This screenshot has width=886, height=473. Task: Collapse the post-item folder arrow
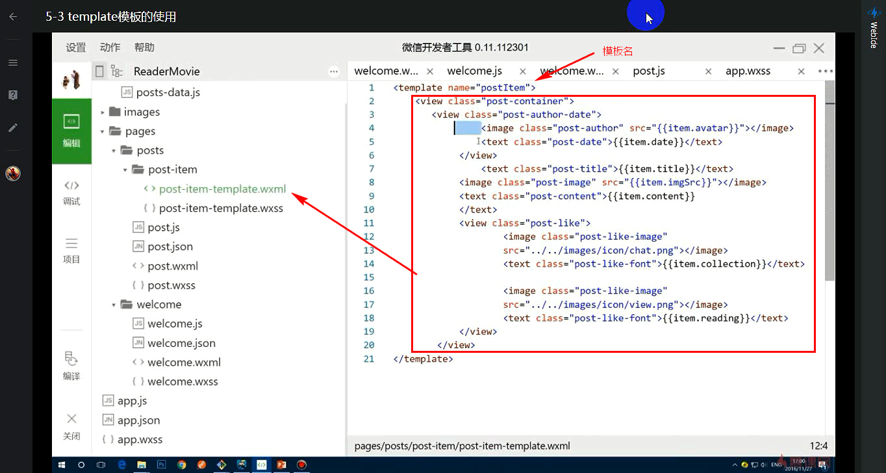tap(125, 170)
